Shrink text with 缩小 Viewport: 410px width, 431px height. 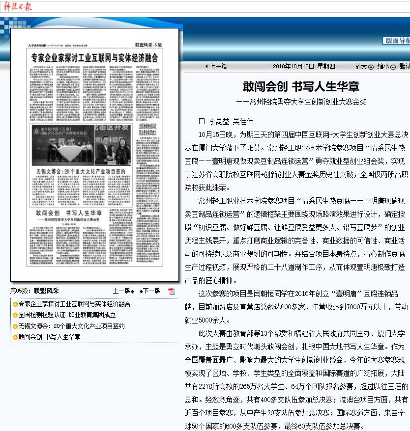(386, 67)
